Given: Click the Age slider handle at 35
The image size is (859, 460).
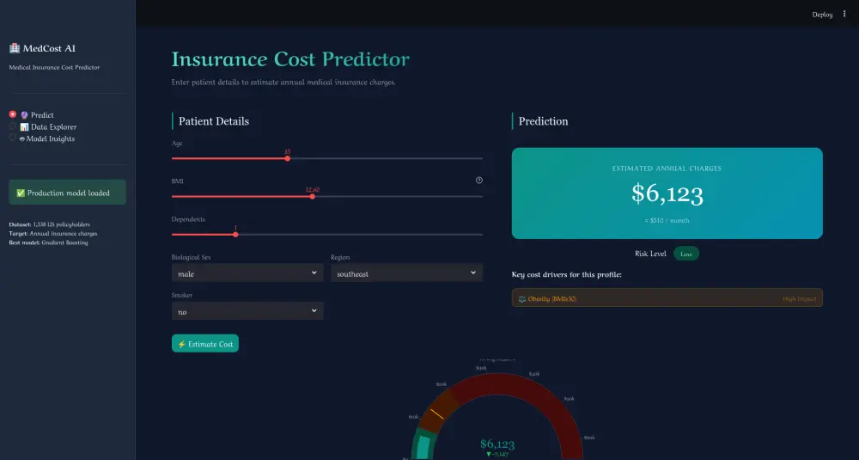Looking at the screenshot, I should pyautogui.click(x=287, y=158).
